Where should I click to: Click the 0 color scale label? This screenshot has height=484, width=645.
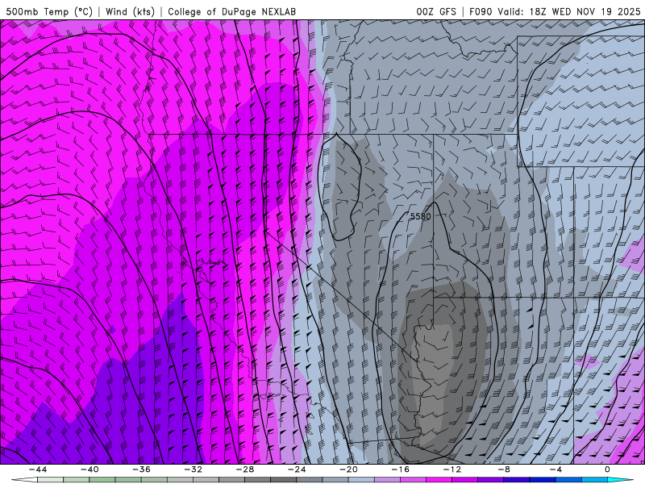(x=607, y=469)
